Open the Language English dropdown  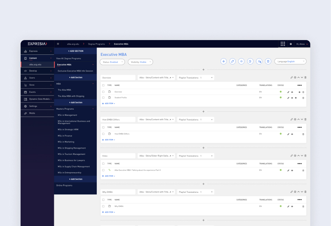tap(290, 61)
